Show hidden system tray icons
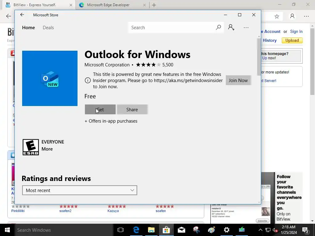Screen dimensions: 315x236 click(260, 230)
